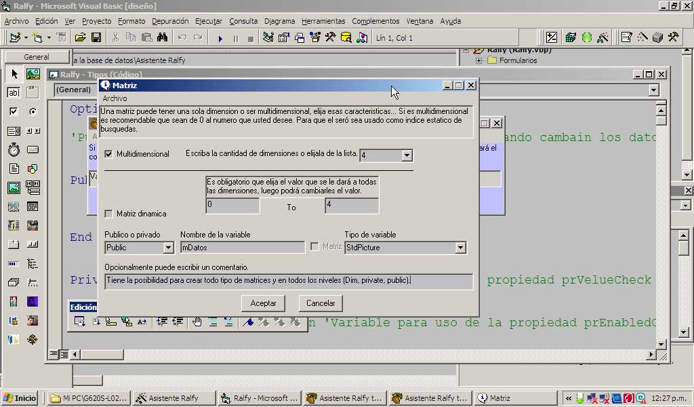Viewport: 694px width, 407px height.
Task: Collapse the Ralfy (Ralfy.vbp) project node
Action: coord(466,50)
